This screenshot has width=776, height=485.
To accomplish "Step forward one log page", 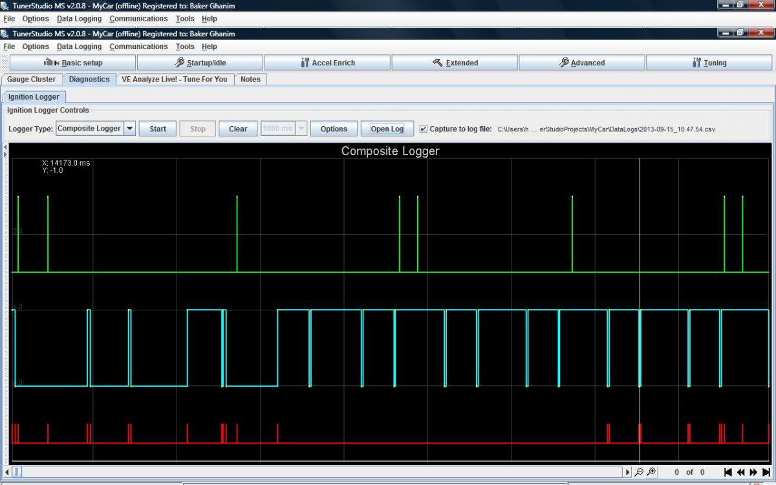I will (x=753, y=472).
